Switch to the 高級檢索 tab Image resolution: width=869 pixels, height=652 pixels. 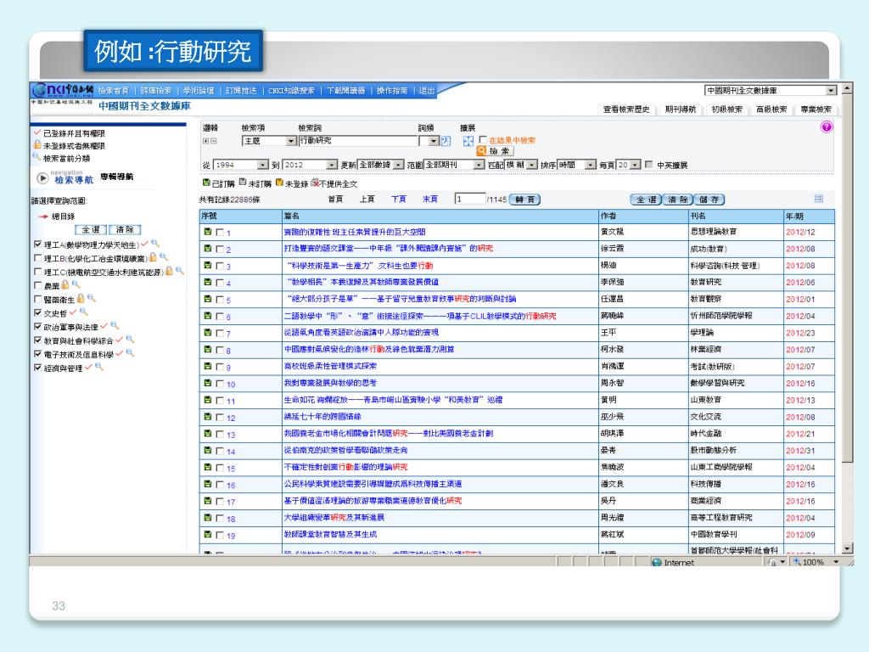[772, 110]
